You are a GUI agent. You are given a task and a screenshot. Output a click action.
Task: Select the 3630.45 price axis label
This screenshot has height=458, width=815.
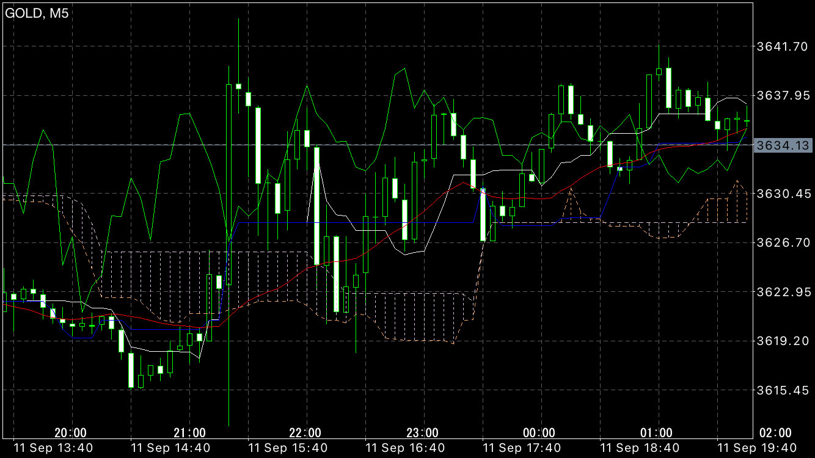[x=783, y=194]
